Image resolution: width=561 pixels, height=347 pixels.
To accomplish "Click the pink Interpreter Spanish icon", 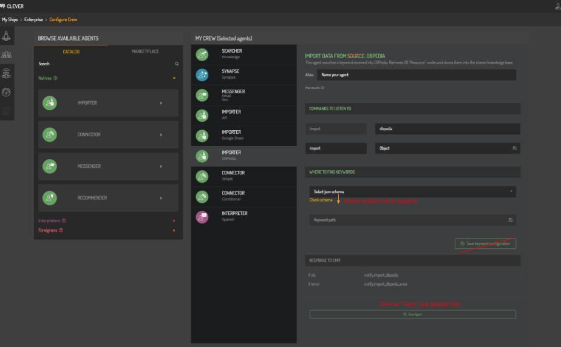I will (x=202, y=216).
